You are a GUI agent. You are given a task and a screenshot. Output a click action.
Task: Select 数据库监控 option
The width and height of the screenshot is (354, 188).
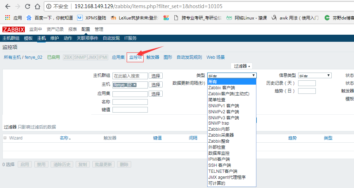(x=232, y=153)
